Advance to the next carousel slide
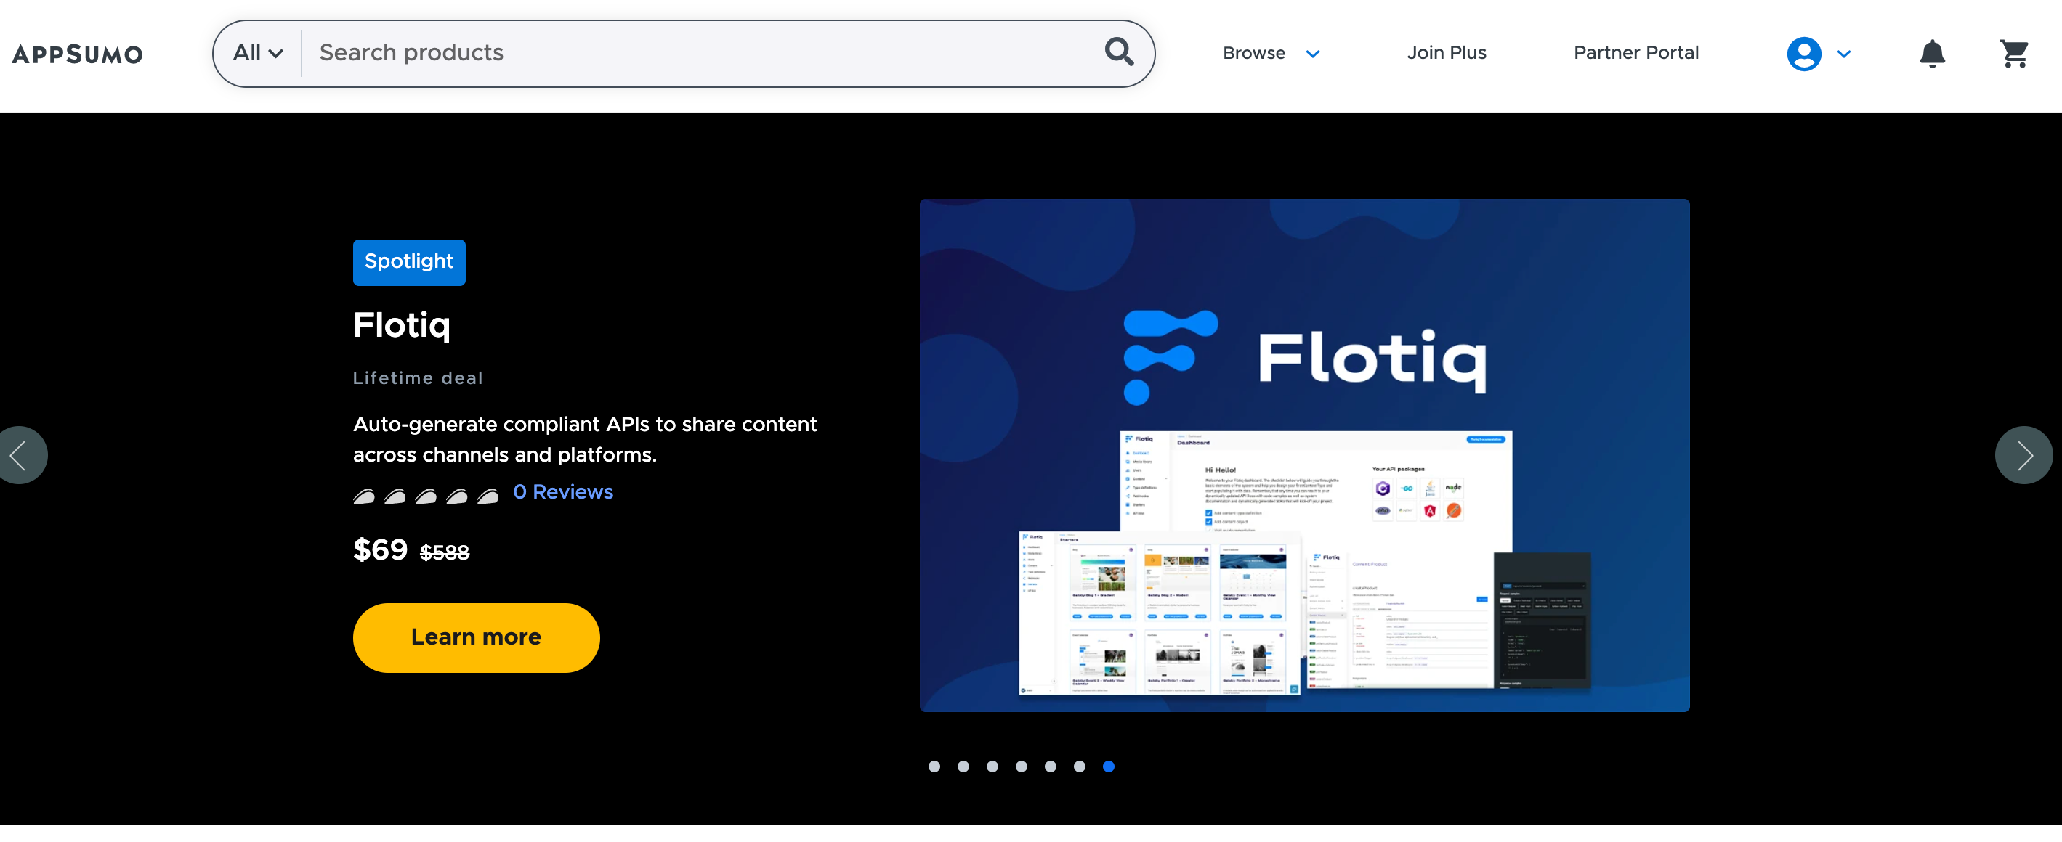The width and height of the screenshot is (2062, 842). click(x=2023, y=455)
